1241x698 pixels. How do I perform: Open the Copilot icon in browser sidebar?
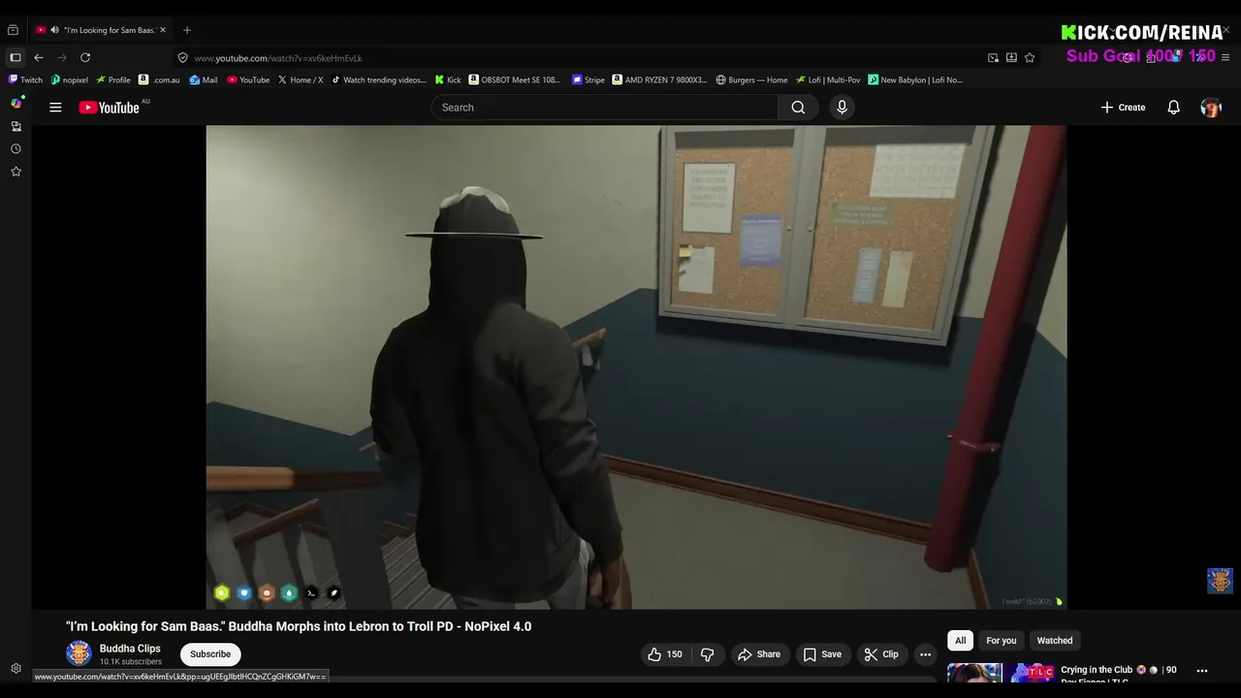pyautogui.click(x=16, y=103)
